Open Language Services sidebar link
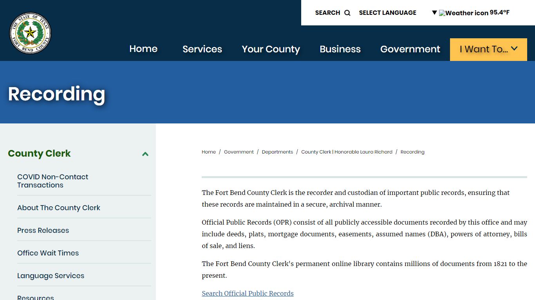 click(51, 276)
